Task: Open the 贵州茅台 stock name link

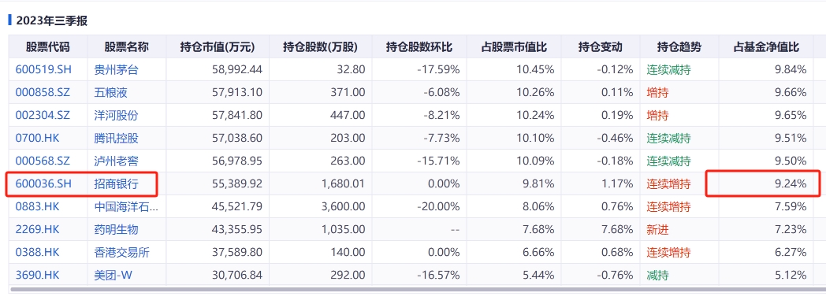Action: click(x=117, y=70)
